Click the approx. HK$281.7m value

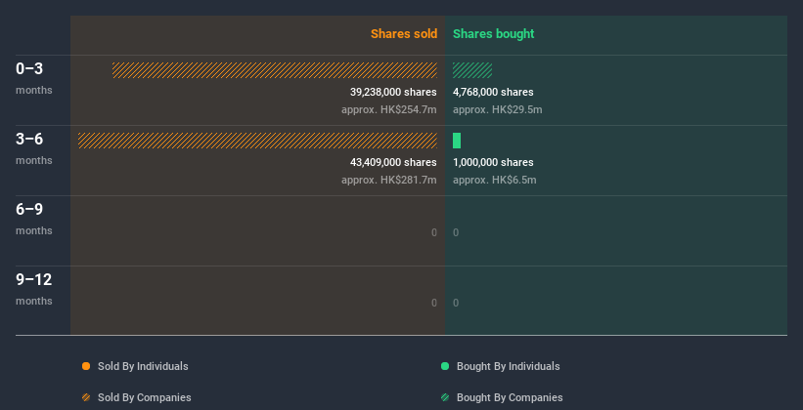pyautogui.click(x=389, y=180)
